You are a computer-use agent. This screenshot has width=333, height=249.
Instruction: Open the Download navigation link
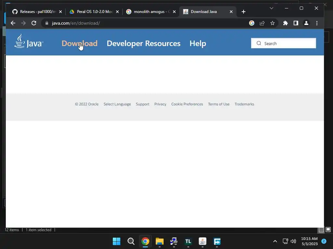pyautogui.click(x=79, y=43)
